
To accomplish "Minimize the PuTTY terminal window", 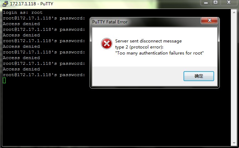I will pos(206,2).
